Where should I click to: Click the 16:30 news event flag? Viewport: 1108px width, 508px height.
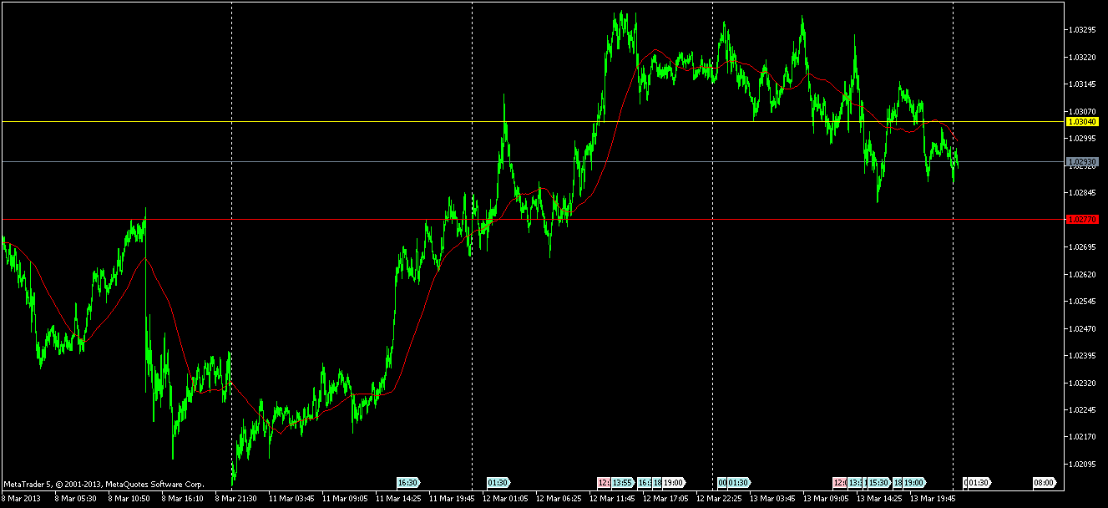408,482
